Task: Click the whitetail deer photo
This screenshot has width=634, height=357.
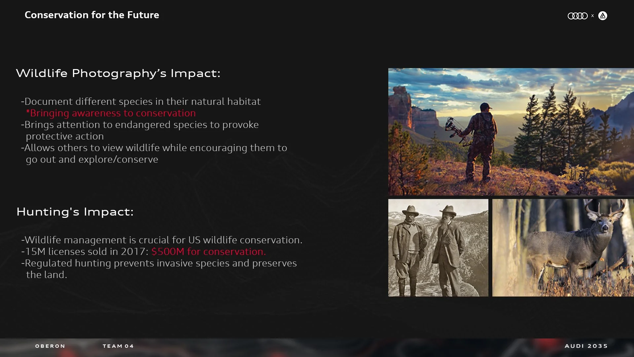Action: 563,248
